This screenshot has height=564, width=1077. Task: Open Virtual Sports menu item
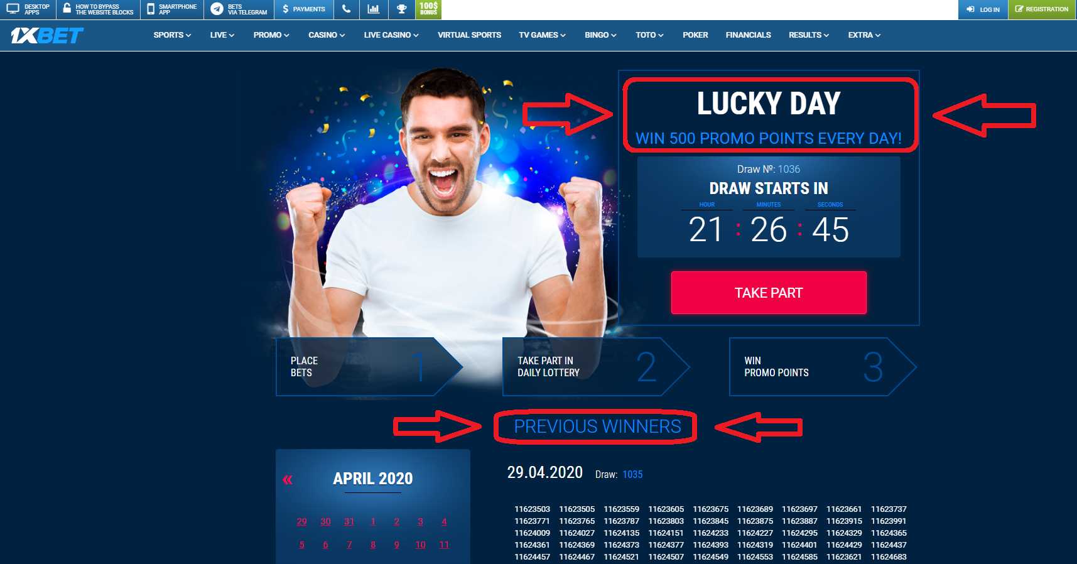click(x=469, y=35)
